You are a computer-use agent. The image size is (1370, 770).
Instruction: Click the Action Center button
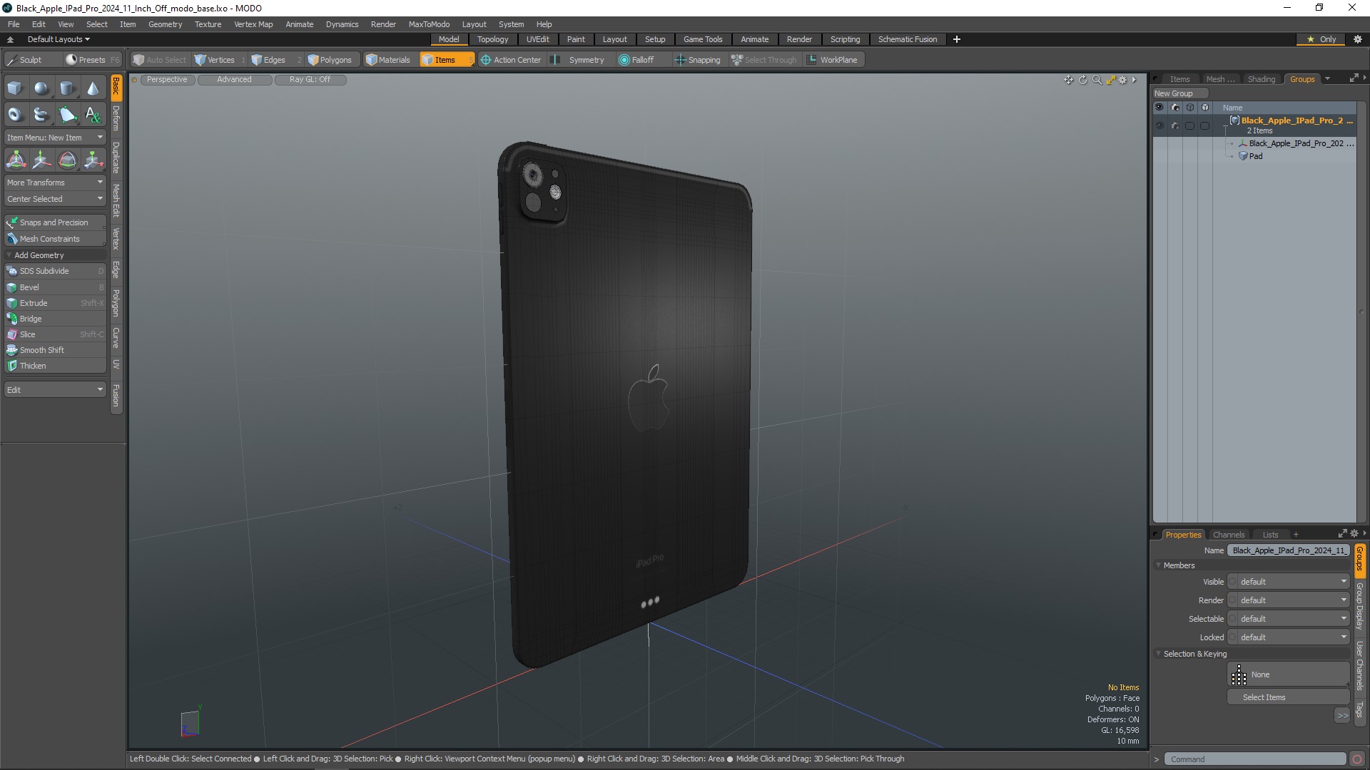tap(511, 60)
